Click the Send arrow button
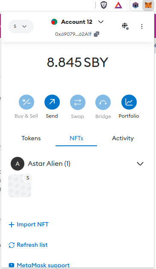This screenshot has width=156, height=269. (x=52, y=102)
